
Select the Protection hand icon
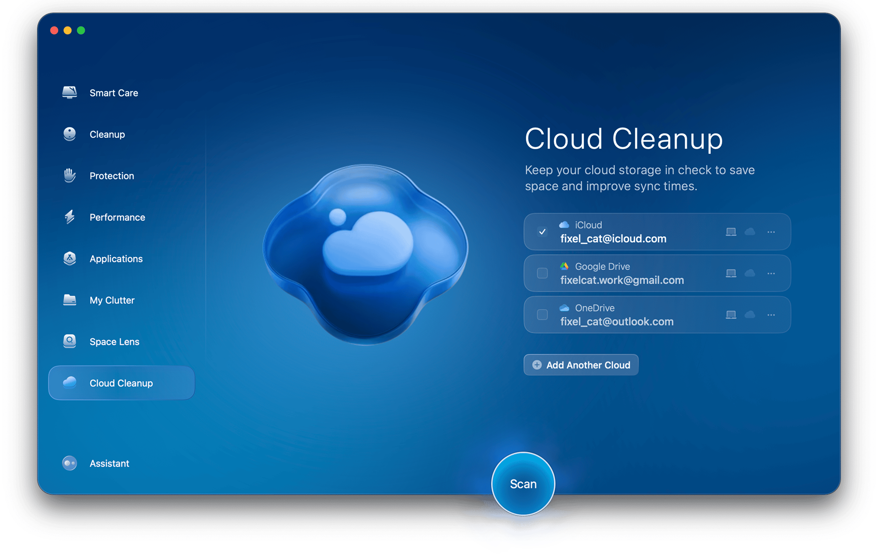point(69,176)
